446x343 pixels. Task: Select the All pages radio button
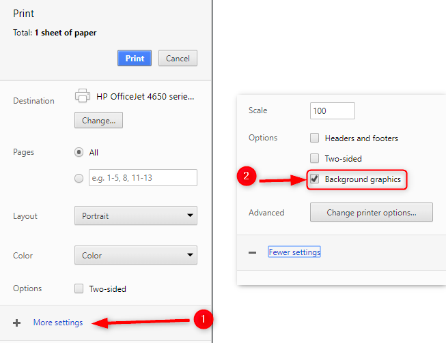pyautogui.click(x=79, y=152)
